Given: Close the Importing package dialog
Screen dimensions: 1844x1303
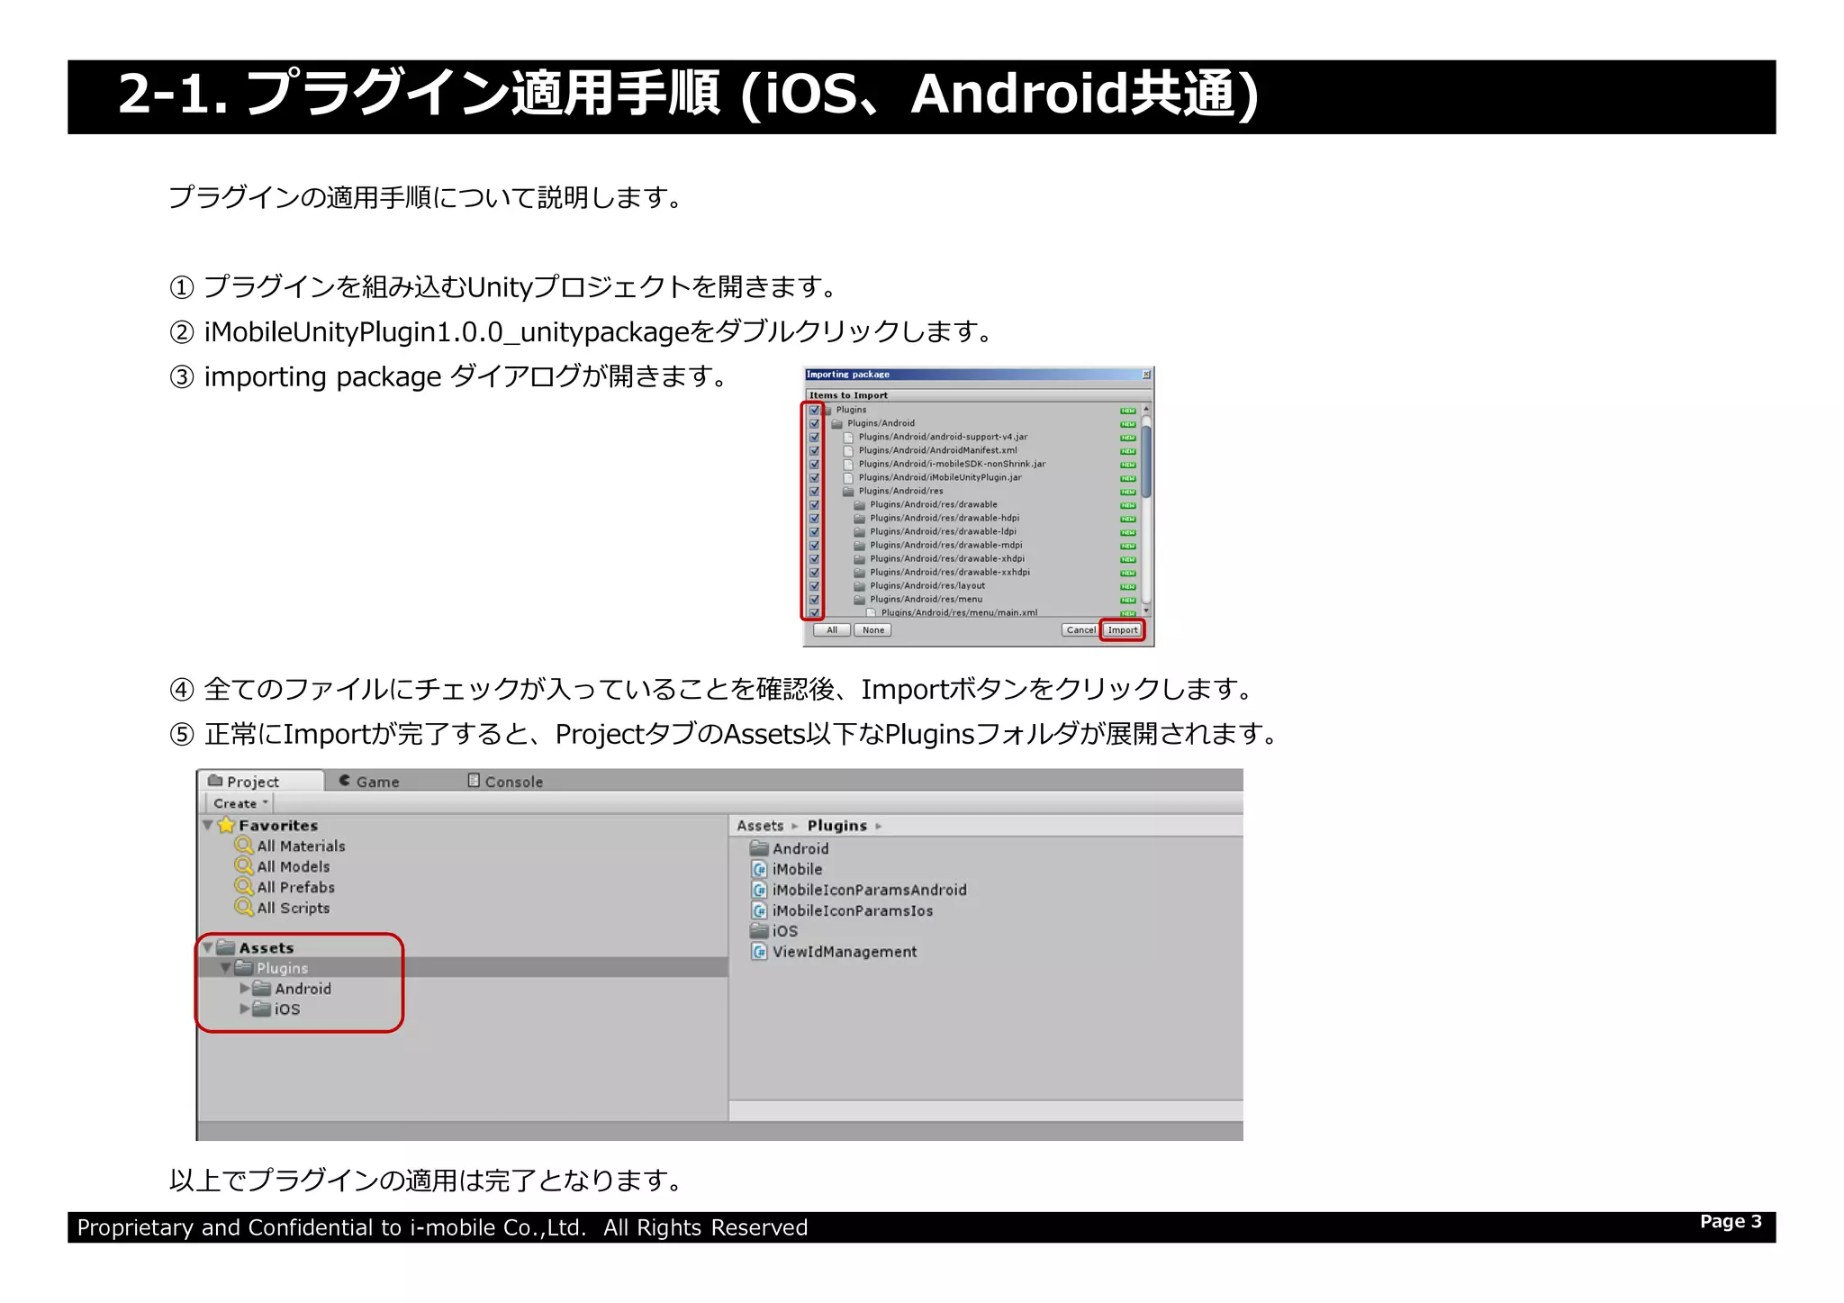Looking at the screenshot, I should tap(1146, 375).
